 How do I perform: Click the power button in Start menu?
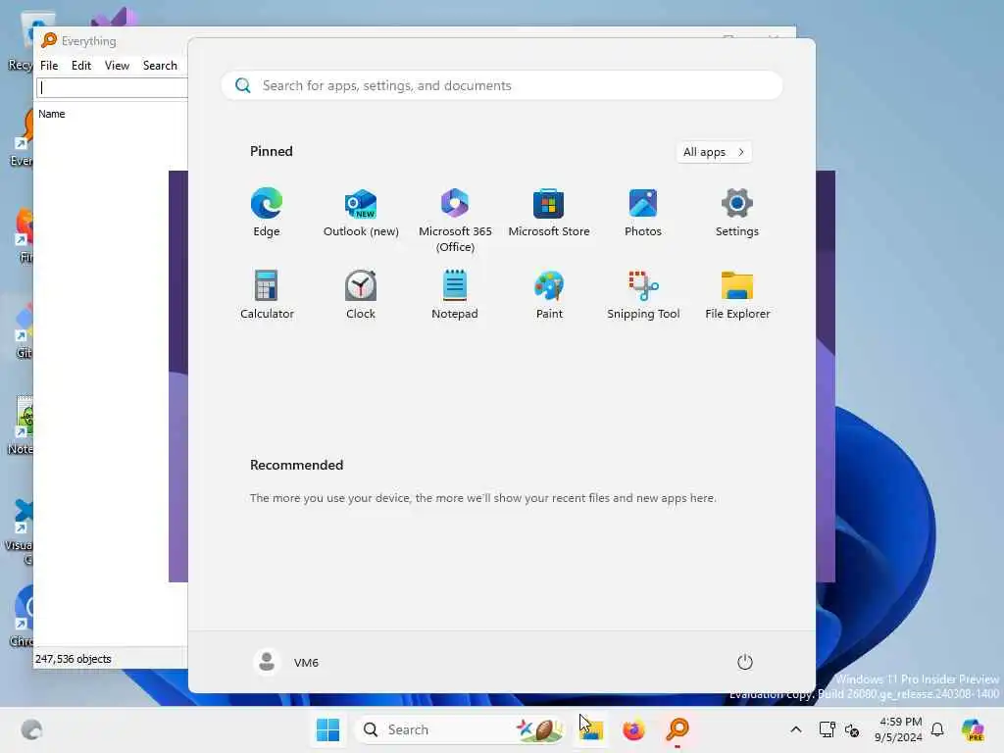point(745,662)
